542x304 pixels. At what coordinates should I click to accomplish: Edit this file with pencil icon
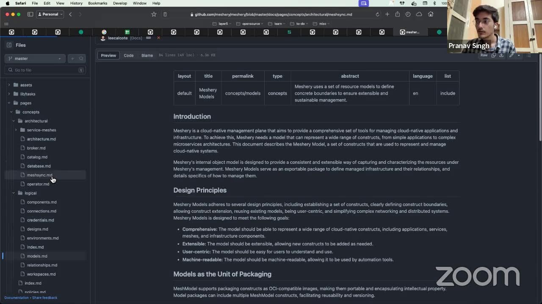pyautogui.click(x=512, y=55)
